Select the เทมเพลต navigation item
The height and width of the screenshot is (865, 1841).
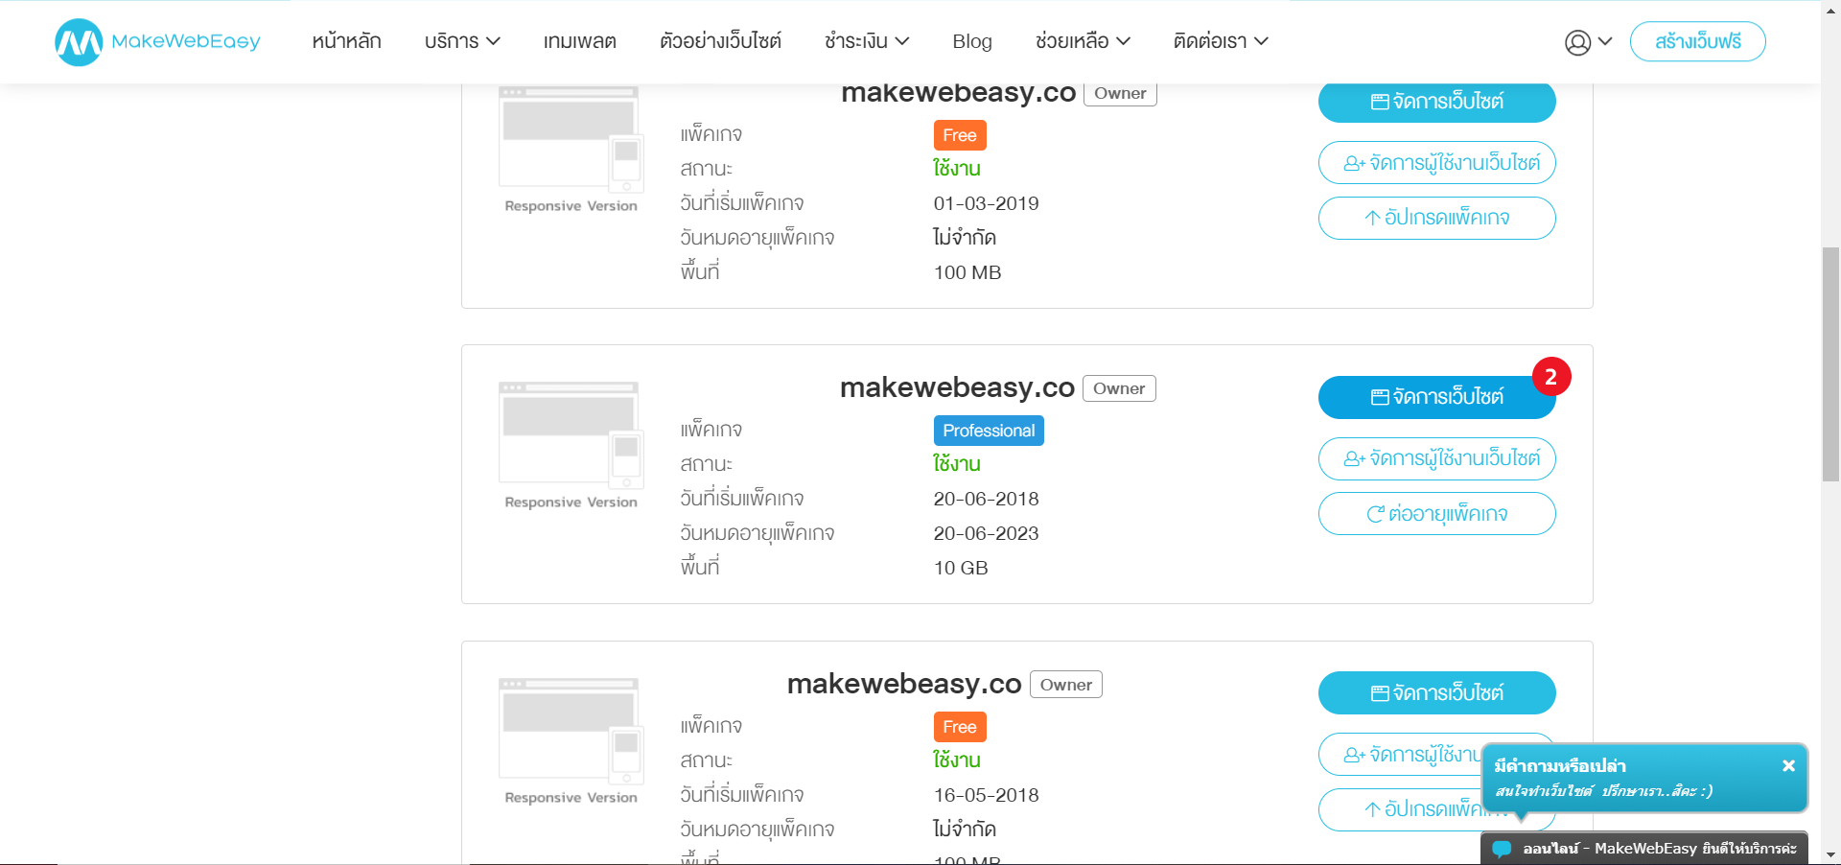579,41
